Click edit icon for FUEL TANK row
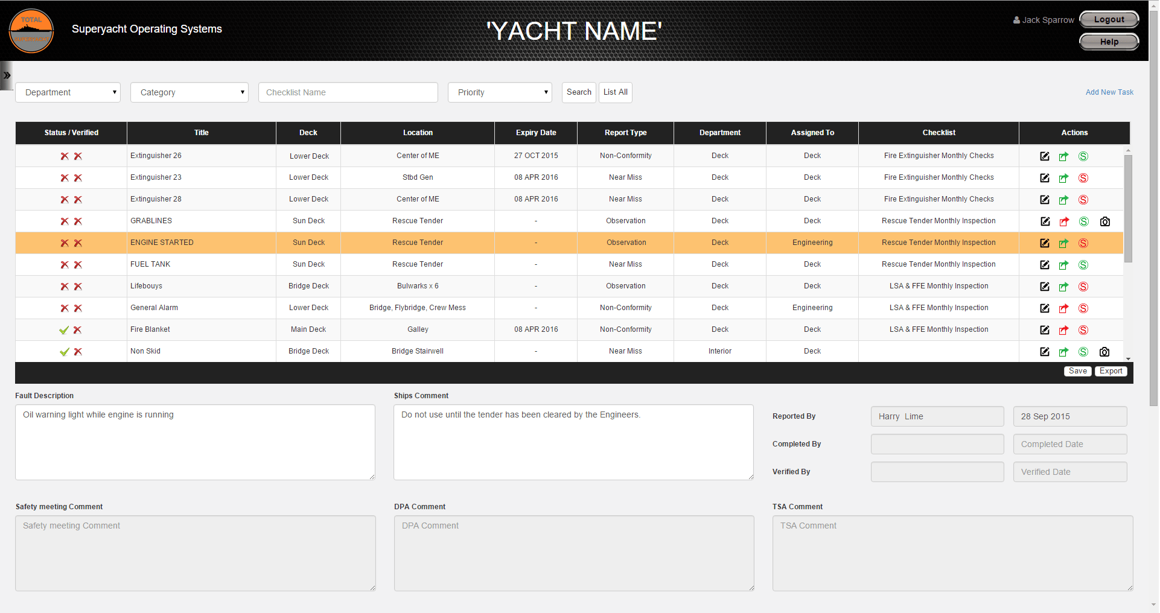This screenshot has width=1160, height=613. 1045,265
